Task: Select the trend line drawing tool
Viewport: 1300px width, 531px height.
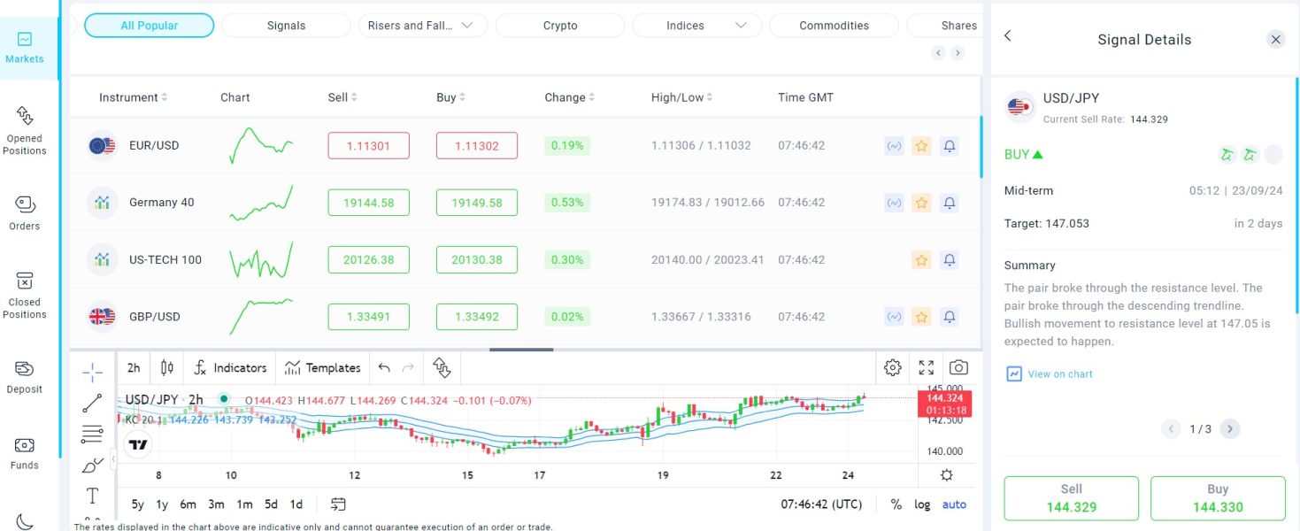Action: [92, 404]
